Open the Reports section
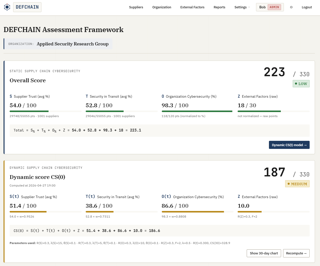Screen dimensions: 320x266 coord(219,7)
